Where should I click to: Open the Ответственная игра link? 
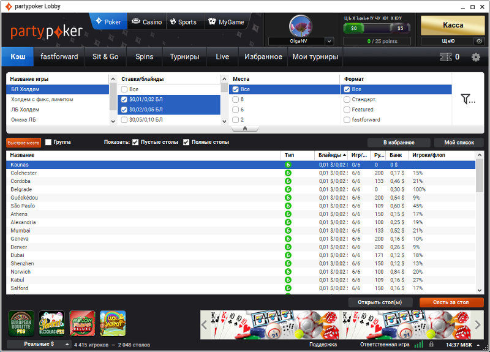coord(385,345)
